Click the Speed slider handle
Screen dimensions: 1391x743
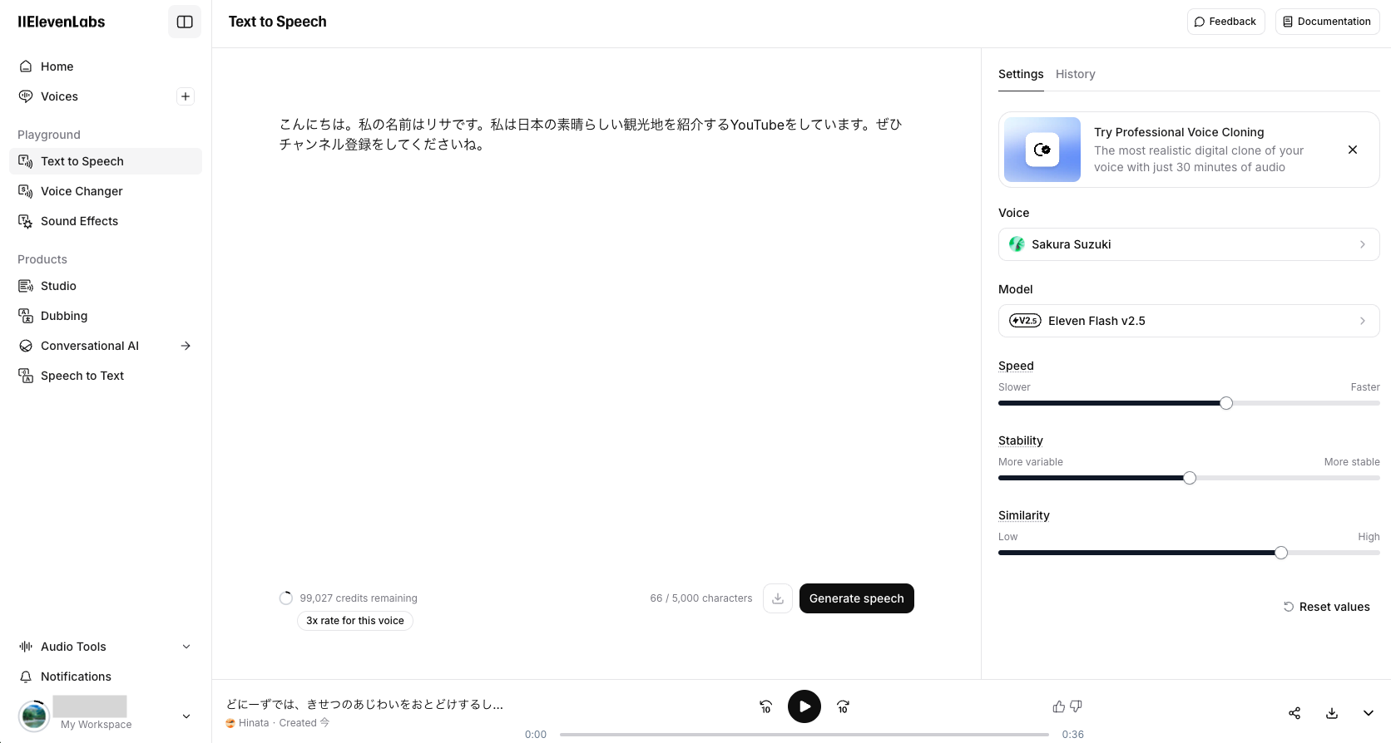click(x=1226, y=403)
